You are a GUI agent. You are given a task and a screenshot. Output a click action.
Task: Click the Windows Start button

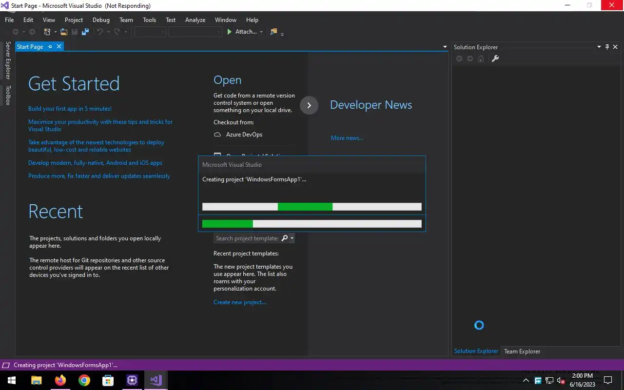12,380
